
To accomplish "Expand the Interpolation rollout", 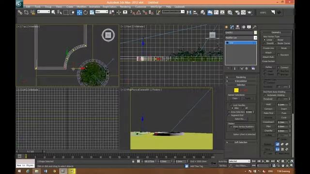I will (x=241, y=81).
